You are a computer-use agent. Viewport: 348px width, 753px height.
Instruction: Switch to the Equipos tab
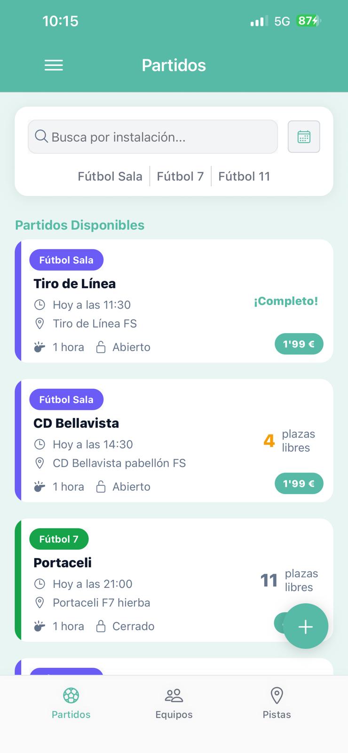(174, 704)
